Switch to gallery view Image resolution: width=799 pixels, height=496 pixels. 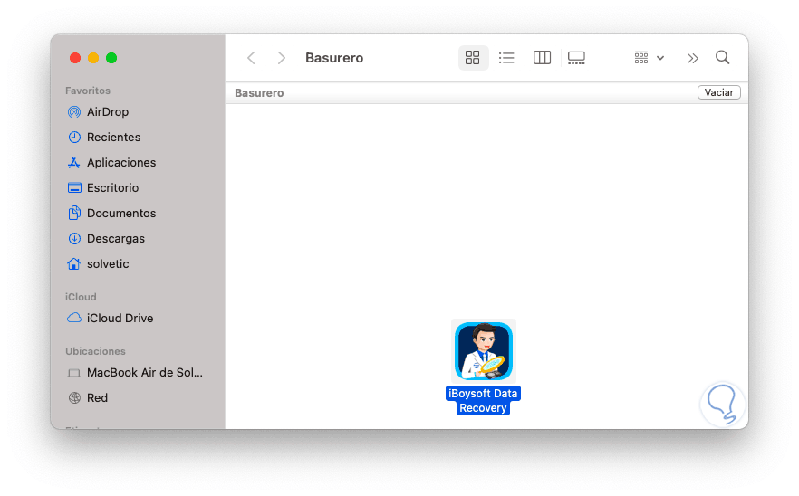pyautogui.click(x=576, y=58)
